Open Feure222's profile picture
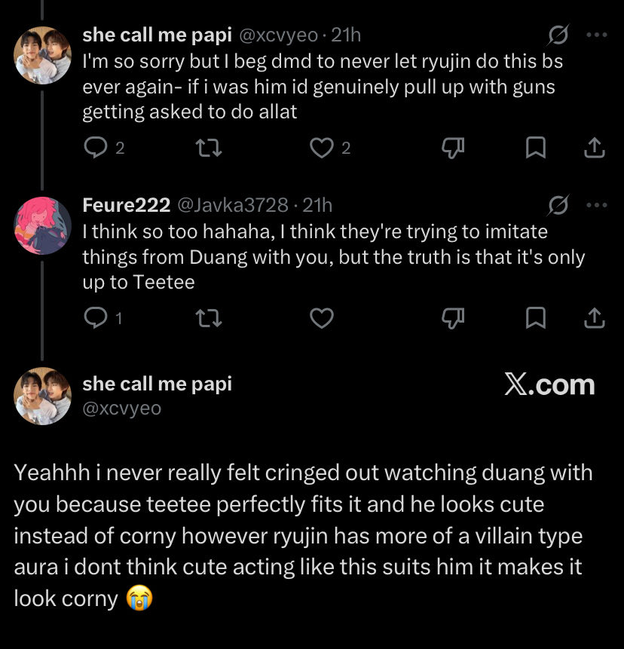This screenshot has width=624, height=649. click(x=43, y=225)
